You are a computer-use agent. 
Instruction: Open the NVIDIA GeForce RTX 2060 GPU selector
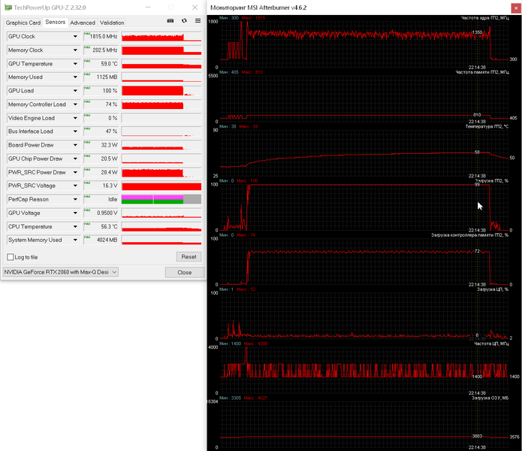pyautogui.click(x=61, y=272)
